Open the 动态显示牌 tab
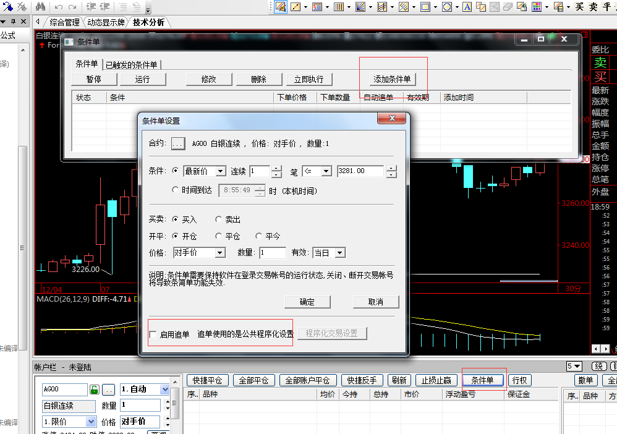 [x=106, y=22]
